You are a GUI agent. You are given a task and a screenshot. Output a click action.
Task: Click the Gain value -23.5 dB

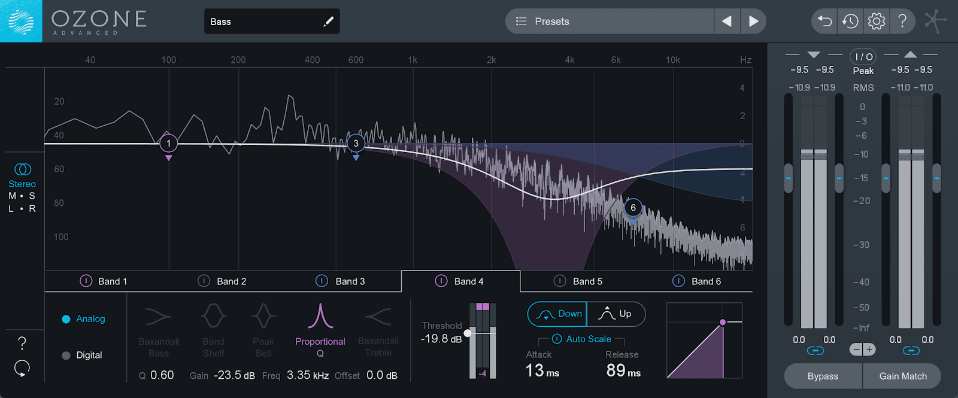click(234, 375)
